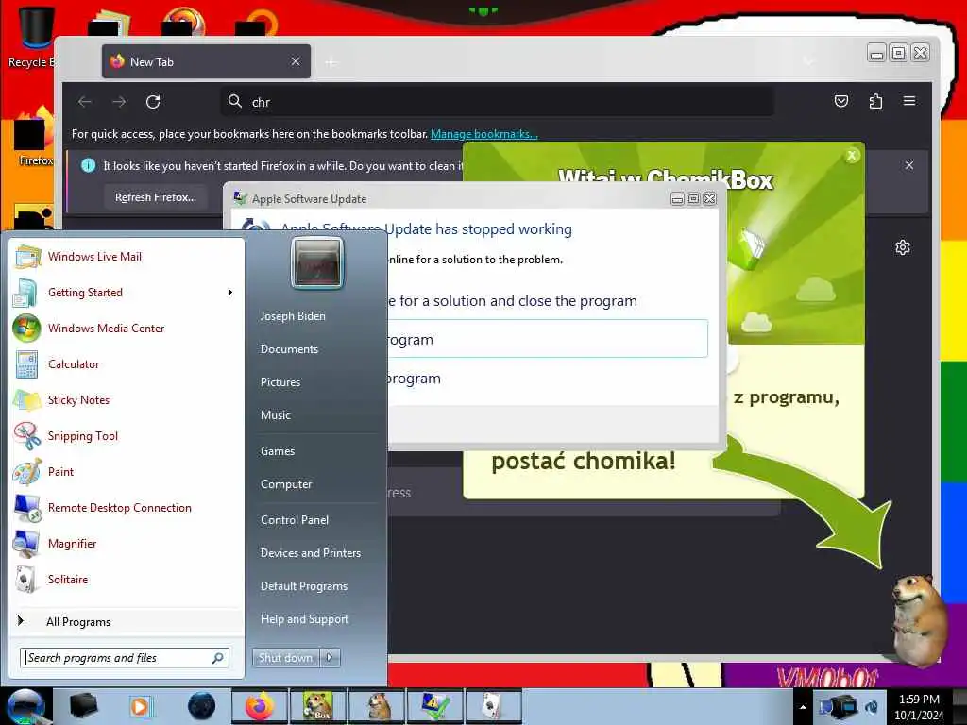Dismiss the Firefox refresh notification bar
The height and width of the screenshot is (725, 967).
point(909,165)
